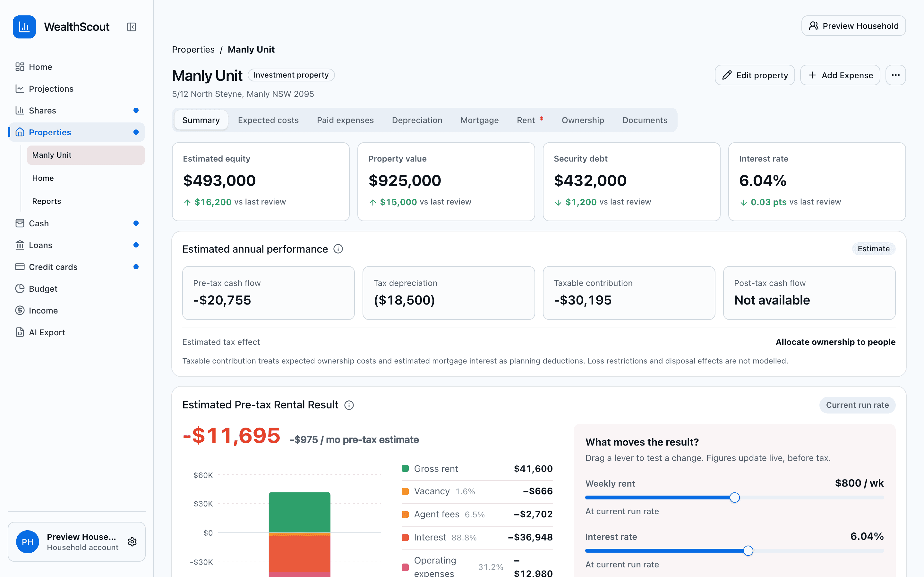Click the Preview Household button
The image size is (924, 577).
(x=853, y=26)
